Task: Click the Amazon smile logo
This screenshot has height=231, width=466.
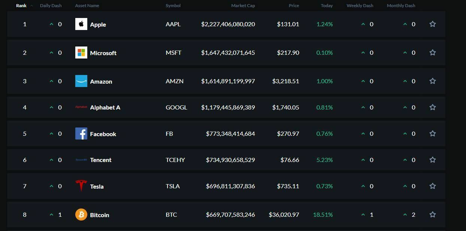Action: 81,81
